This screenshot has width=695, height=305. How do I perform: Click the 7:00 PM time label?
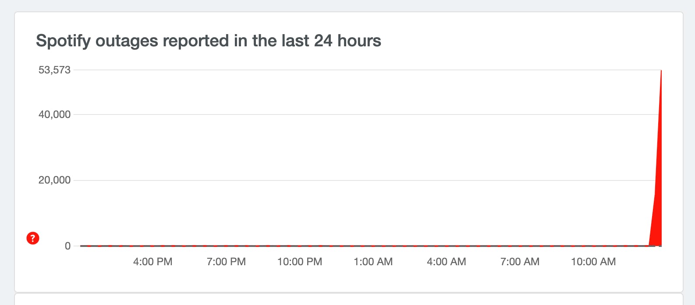[226, 262]
